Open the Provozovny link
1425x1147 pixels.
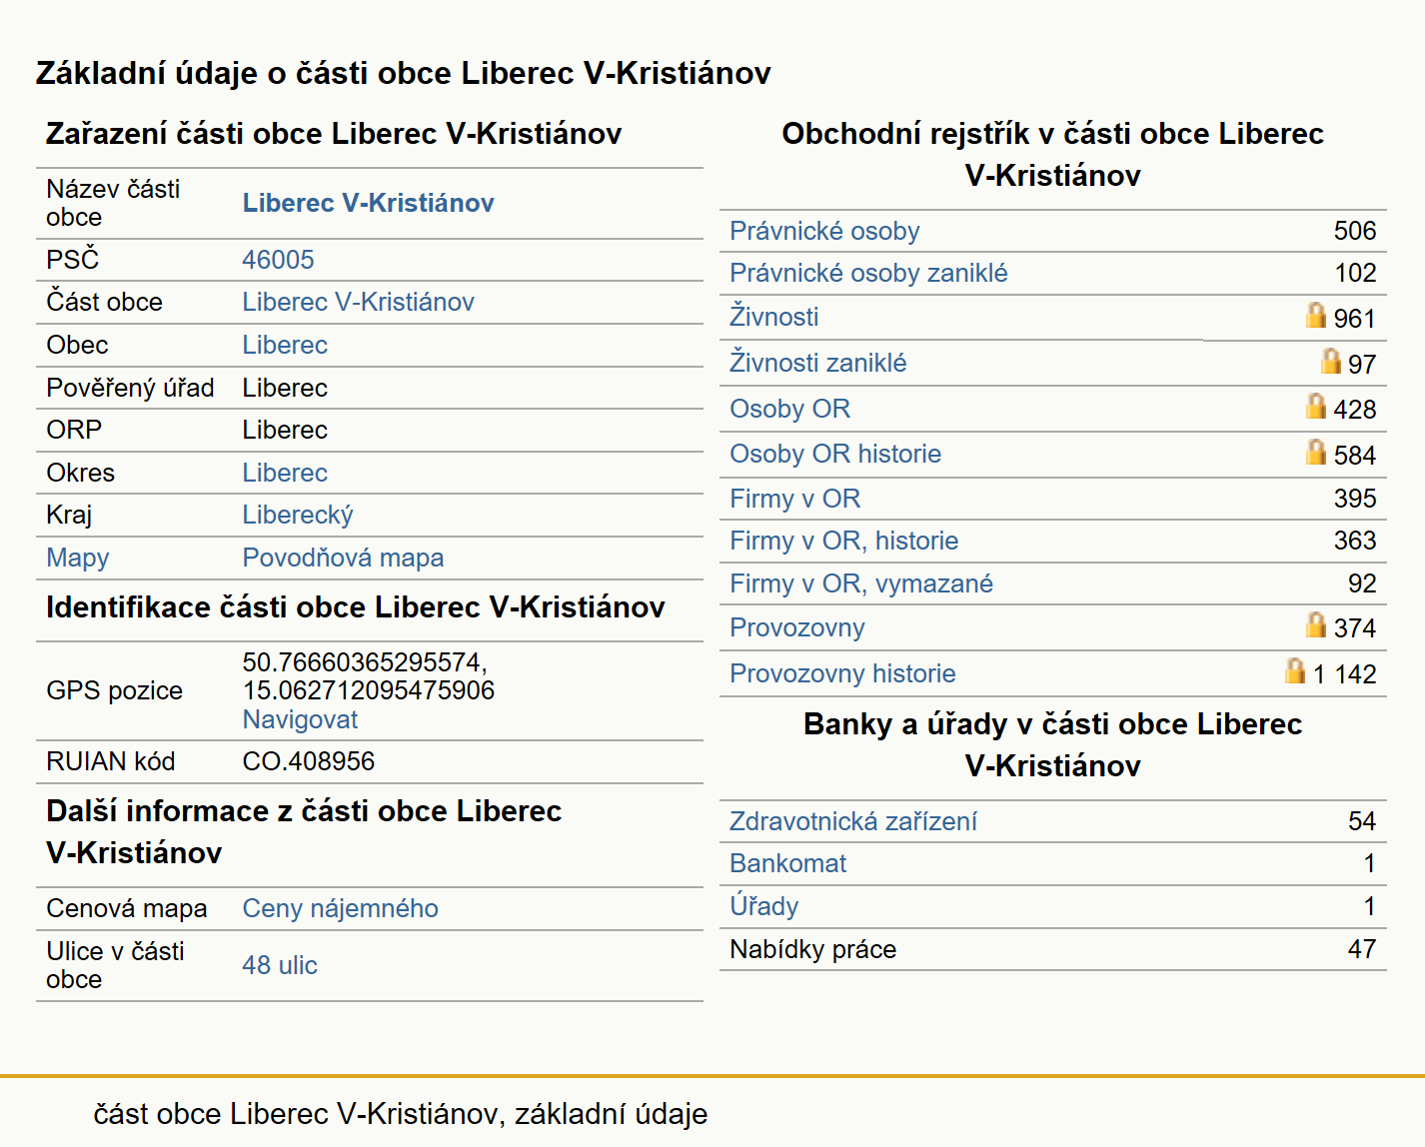coord(796,627)
